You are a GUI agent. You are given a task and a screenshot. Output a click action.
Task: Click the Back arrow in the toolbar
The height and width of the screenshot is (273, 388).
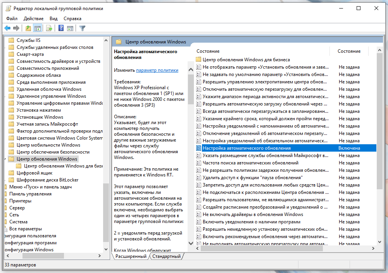7,28
